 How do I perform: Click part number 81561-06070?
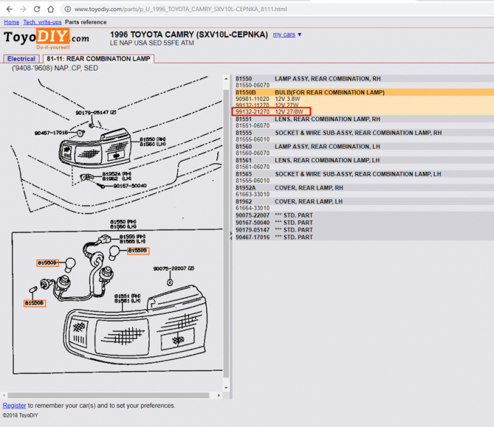(x=252, y=167)
